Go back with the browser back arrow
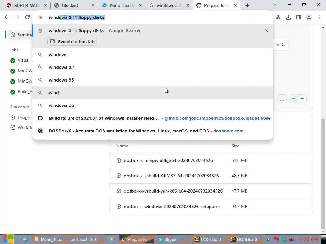Screen dimensions: 326x244 point(7,17)
